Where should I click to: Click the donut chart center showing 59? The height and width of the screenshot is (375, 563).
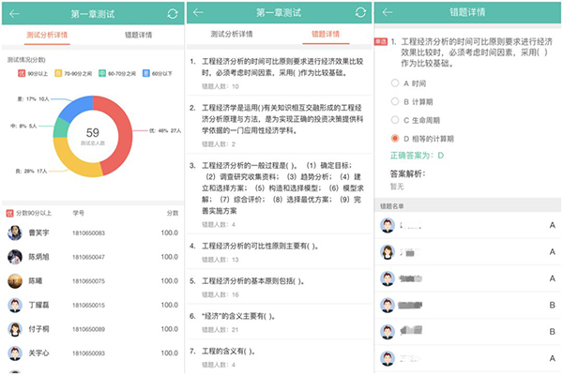[92, 135]
